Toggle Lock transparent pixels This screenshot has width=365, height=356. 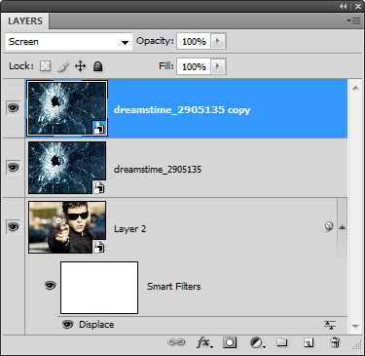45,66
